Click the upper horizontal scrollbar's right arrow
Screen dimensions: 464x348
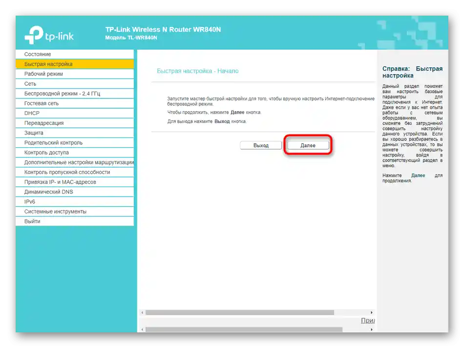pyautogui.click(x=372, y=312)
